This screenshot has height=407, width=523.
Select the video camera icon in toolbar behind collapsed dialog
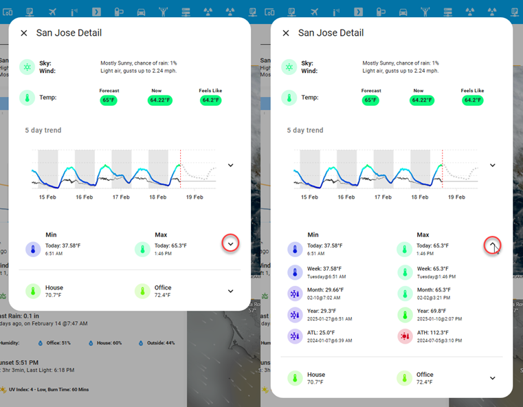point(119,12)
